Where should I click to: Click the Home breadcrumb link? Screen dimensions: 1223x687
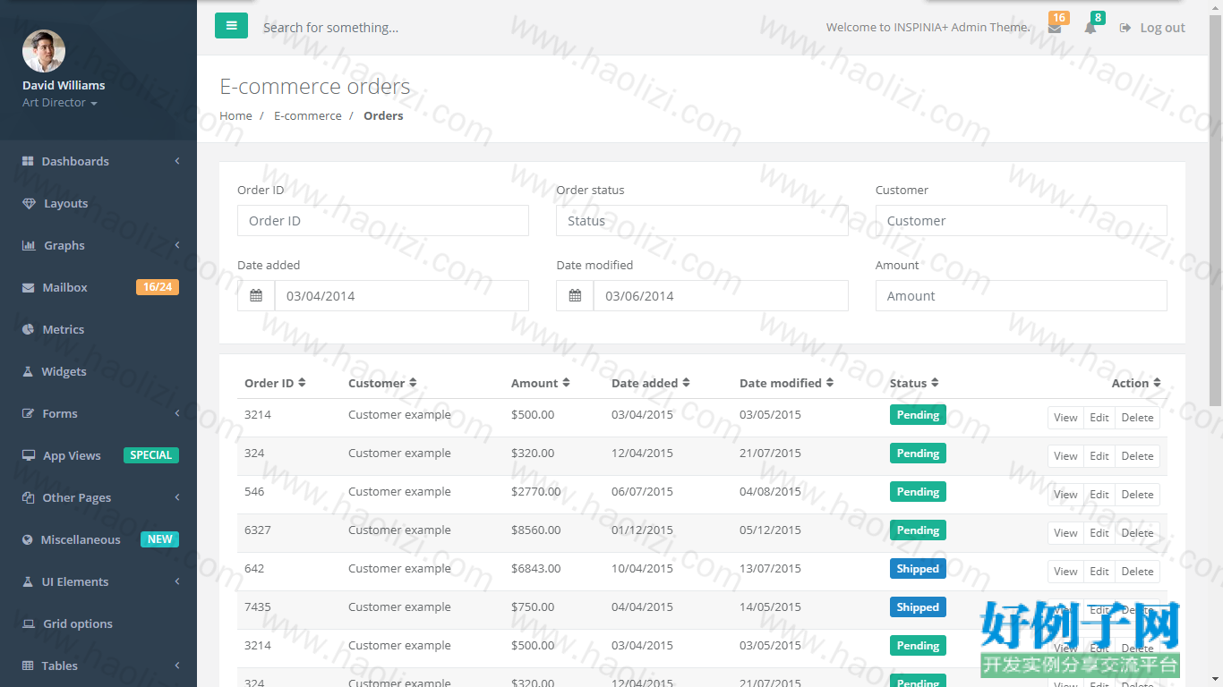(x=235, y=115)
